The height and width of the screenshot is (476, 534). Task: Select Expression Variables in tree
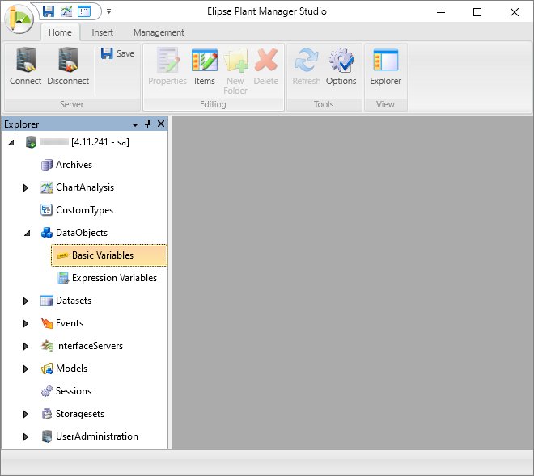click(113, 278)
